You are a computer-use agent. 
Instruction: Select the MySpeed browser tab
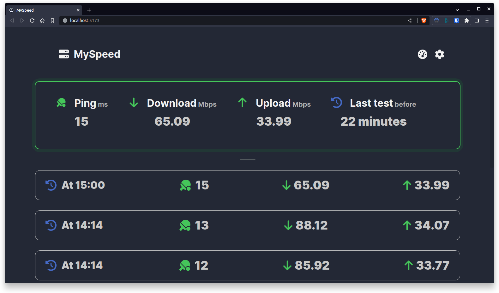pos(41,10)
